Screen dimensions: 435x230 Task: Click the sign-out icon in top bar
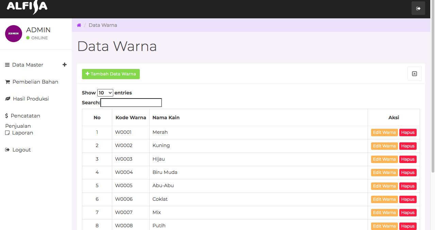(418, 8)
